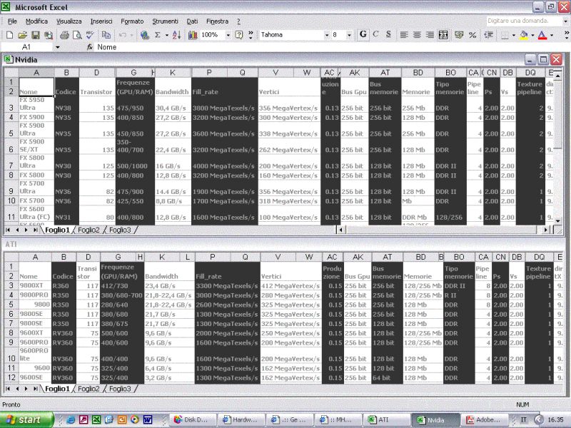
Task: Click the AutoSum sigma icon
Action: pyautogui.click(x=158, y=34)
